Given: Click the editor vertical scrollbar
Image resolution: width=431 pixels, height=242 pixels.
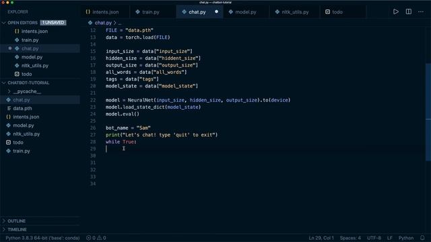Looking at the screenshot, I should coord(428,112).
